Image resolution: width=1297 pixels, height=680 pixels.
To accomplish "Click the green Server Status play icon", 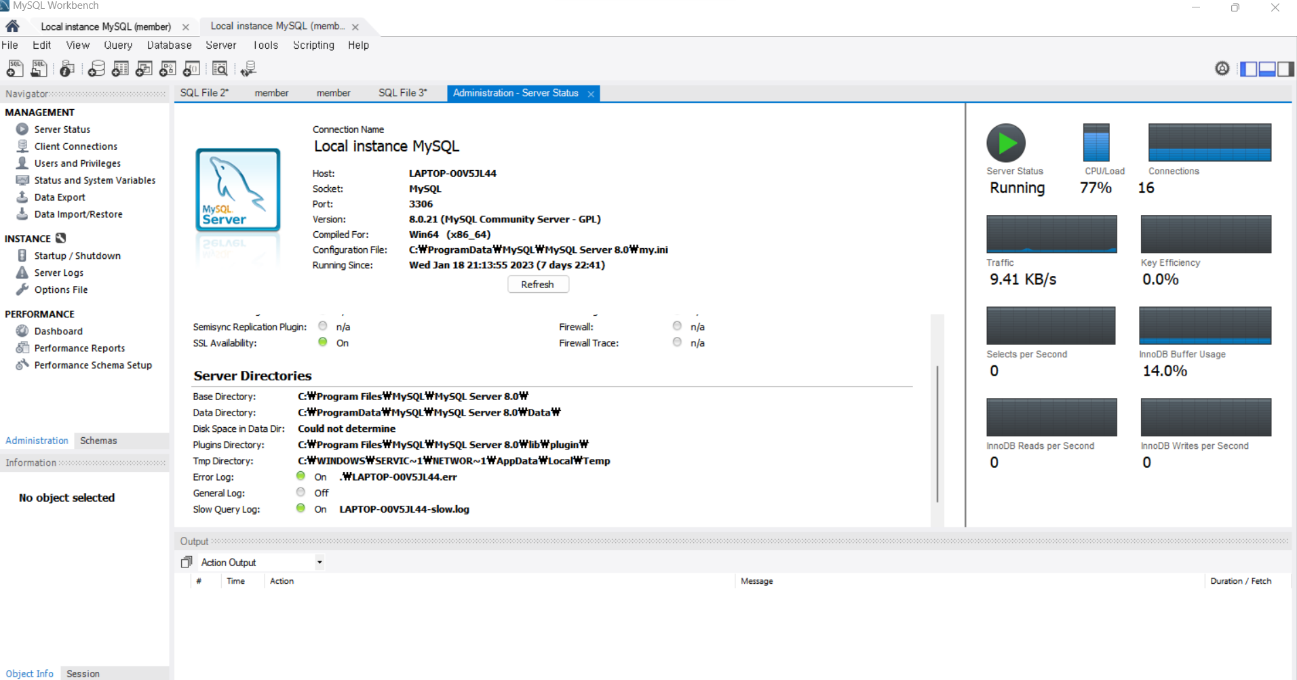I will (1005, 143).
